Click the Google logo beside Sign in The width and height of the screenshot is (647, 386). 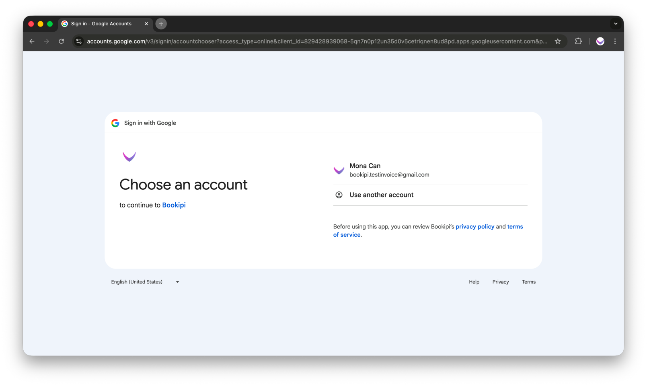[x=115, y=123]
